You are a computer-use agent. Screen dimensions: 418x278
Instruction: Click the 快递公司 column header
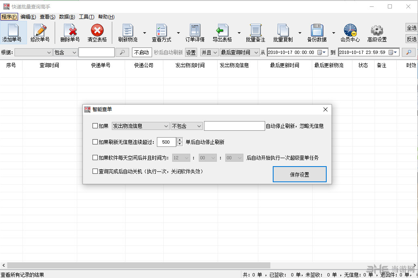click(144, 65)
